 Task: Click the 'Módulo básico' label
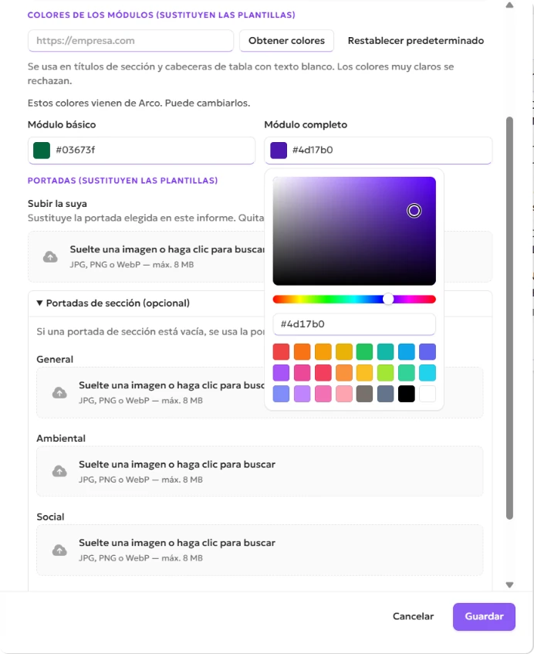(62, 125)
